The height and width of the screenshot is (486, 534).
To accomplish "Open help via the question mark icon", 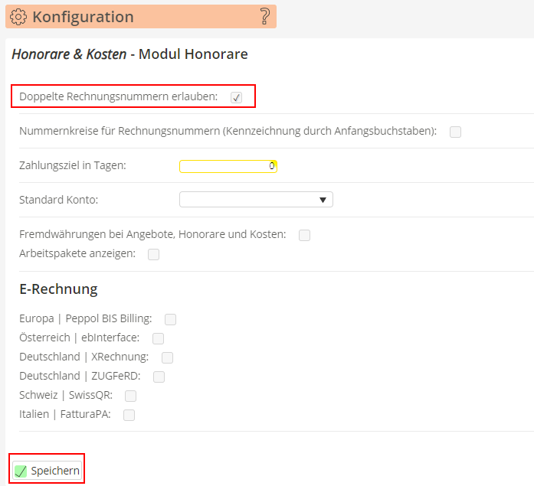I will [x=264, y=16].
